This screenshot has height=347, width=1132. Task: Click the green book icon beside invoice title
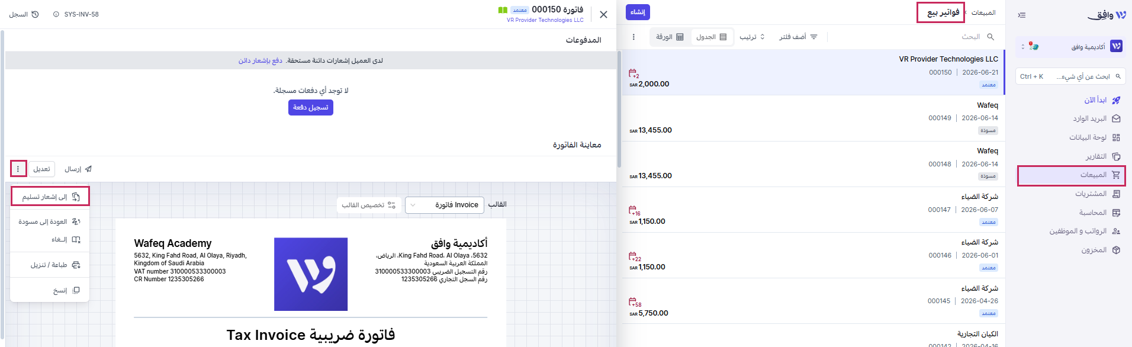pos(503,10)
